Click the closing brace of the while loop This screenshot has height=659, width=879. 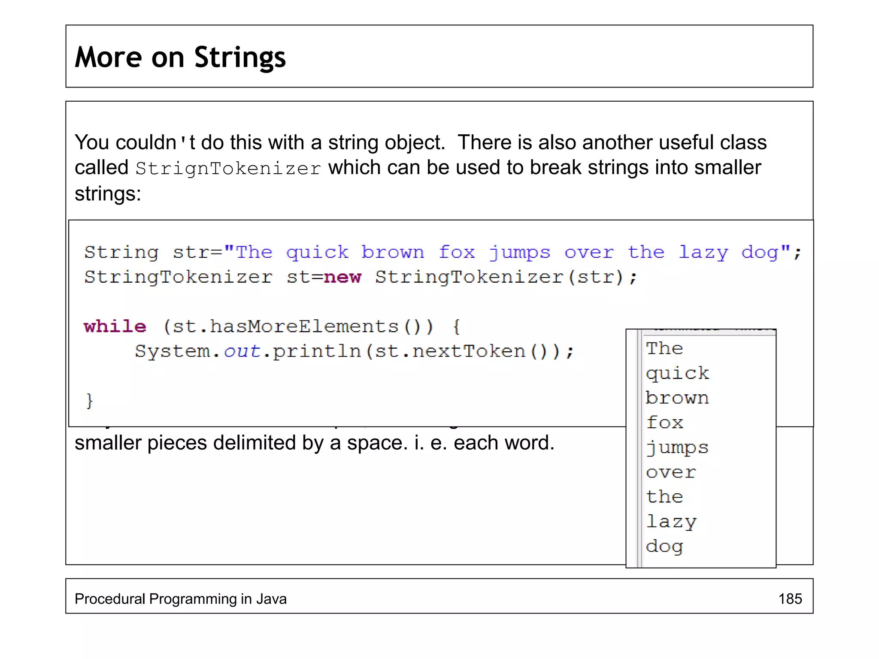click(x=89, y=401)
